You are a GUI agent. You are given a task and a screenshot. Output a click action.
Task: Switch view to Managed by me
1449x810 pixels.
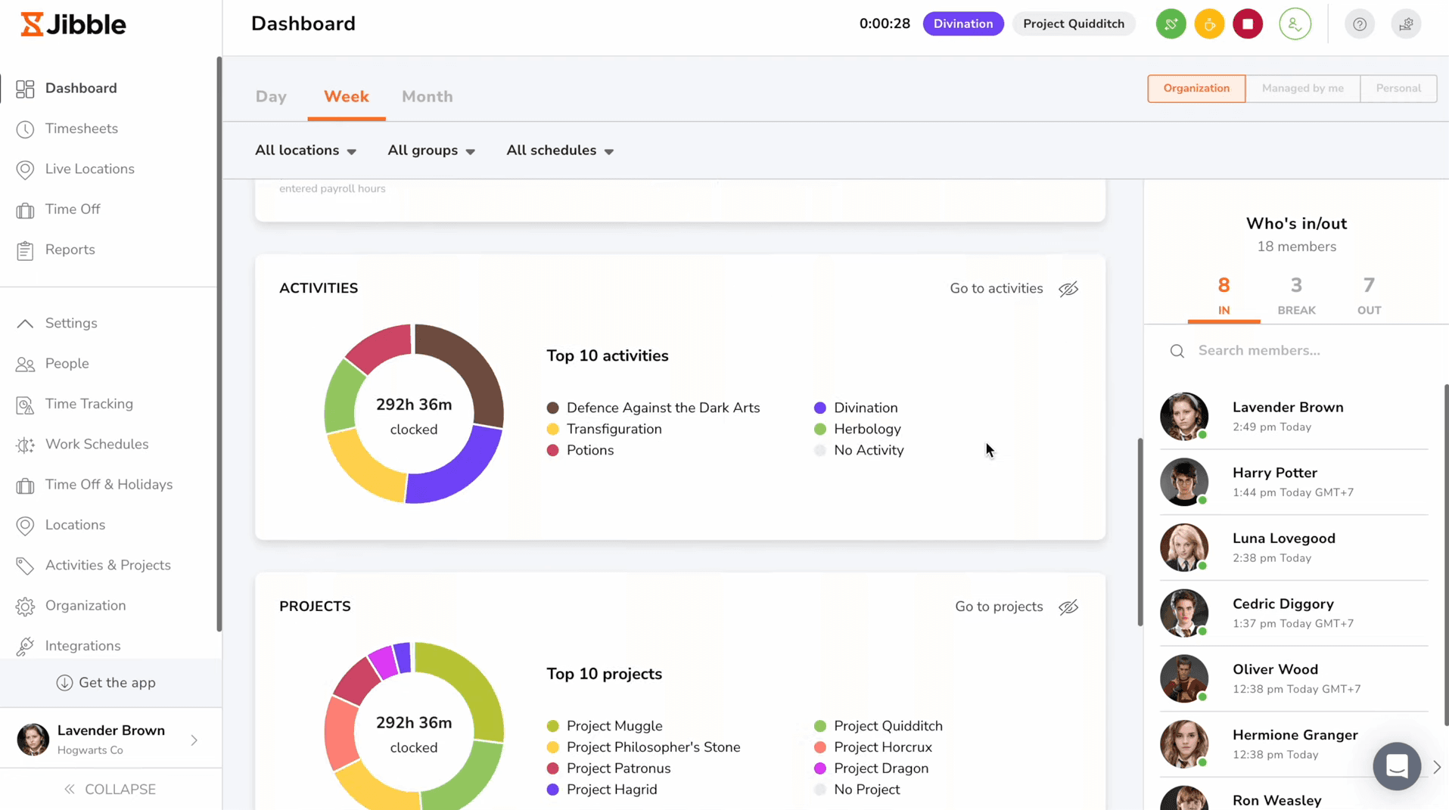click(1302, 88)
